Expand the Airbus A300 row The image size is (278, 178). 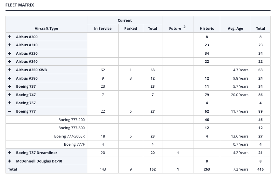(10, 37)
